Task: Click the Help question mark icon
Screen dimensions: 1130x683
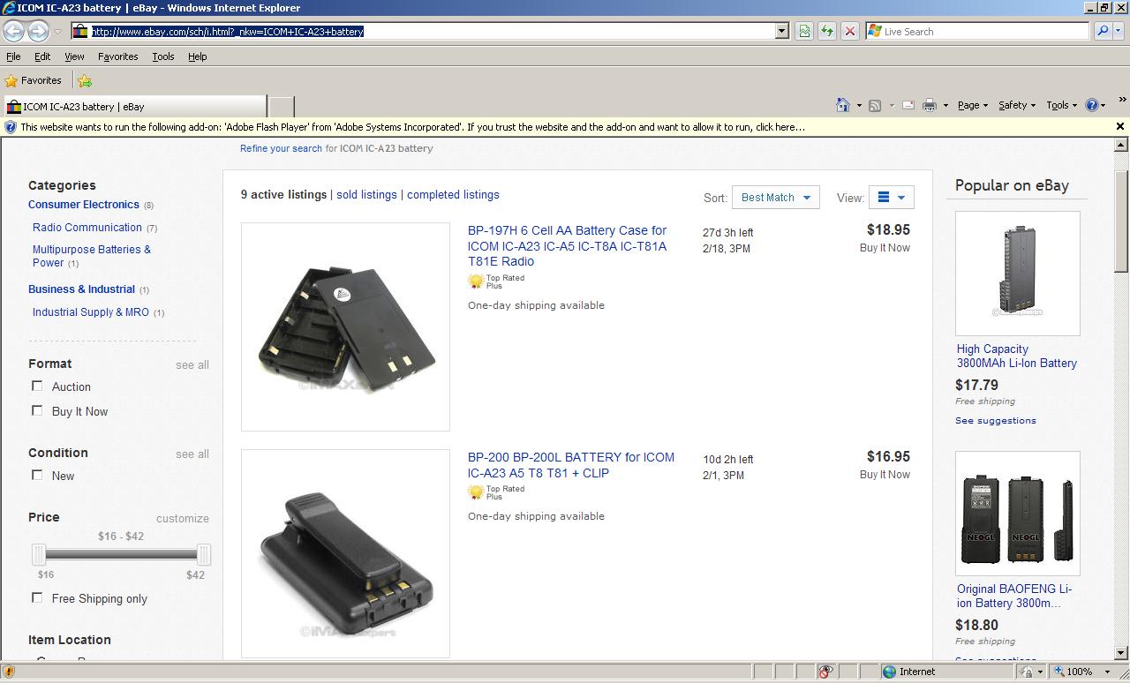Action: point(1092,105)
